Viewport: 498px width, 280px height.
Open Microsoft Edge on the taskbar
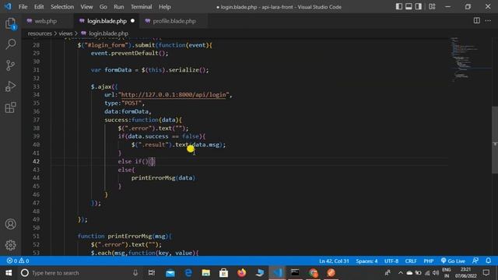(x=188, y=273)
